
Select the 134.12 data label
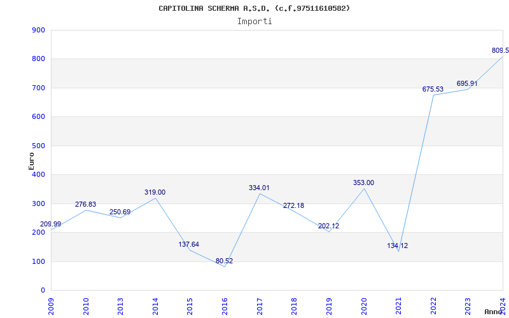[397, 246]
